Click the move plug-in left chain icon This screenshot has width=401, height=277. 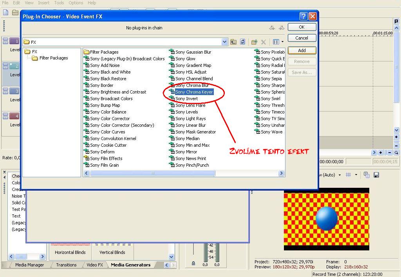pos(272,28)
